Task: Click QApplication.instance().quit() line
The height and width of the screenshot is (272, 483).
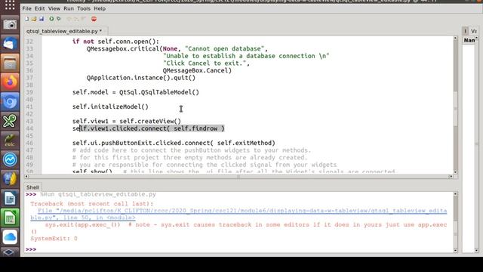Action: (x=141, y=78)
